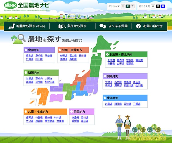This screenshot has height=143, width=172.
Task: Choose the white 白 background color
Action: point(153,6)
